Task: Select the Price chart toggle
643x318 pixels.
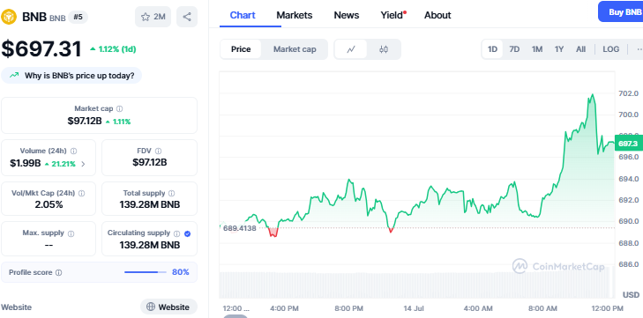Action: coord(241,49)
